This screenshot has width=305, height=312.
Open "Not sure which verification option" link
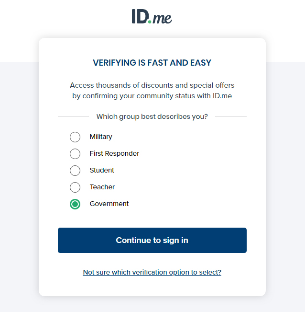pos(152,272)
